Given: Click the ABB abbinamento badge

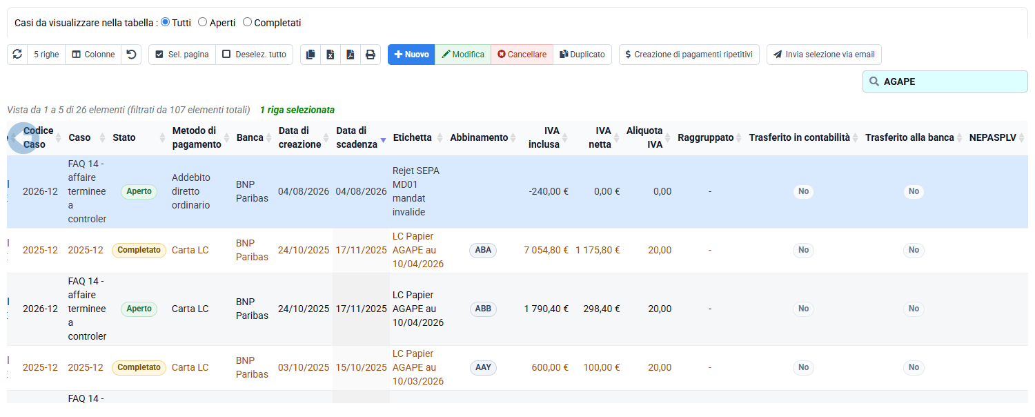Looking at the screenshot, I should coord(483,309).
